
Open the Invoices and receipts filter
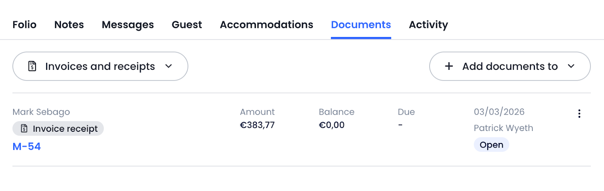(100, 66)
